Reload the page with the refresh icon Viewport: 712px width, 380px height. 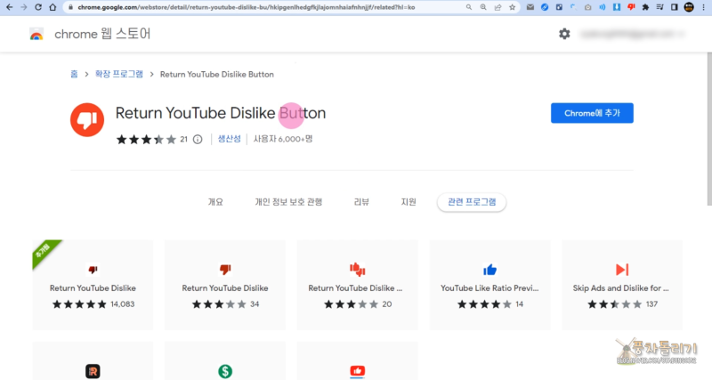pos(38,7)
